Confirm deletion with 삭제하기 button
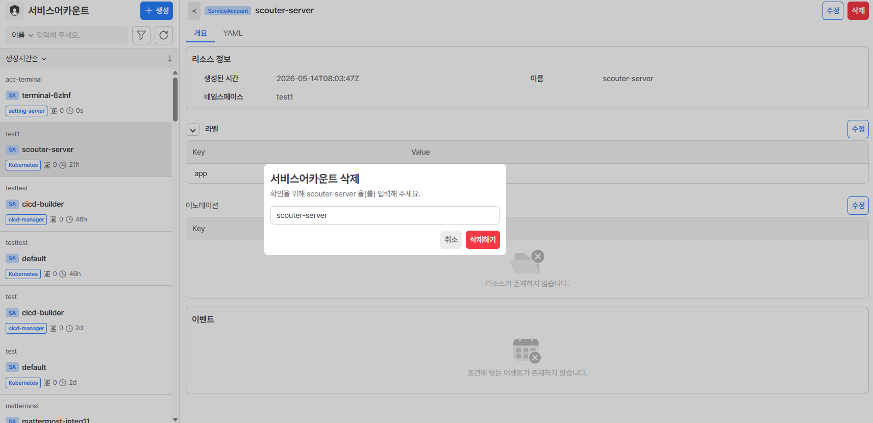This screenshot has height=423, width=873. pyautogui.click(x=483, y=240)
